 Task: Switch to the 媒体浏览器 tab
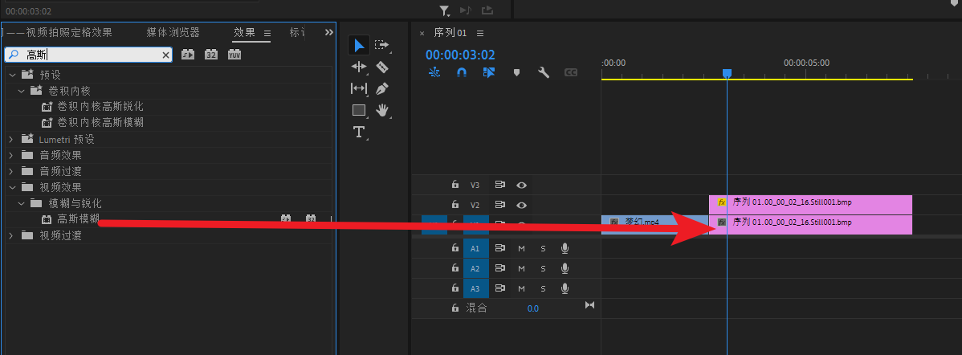pyautogui.click(x=173, y=33)
